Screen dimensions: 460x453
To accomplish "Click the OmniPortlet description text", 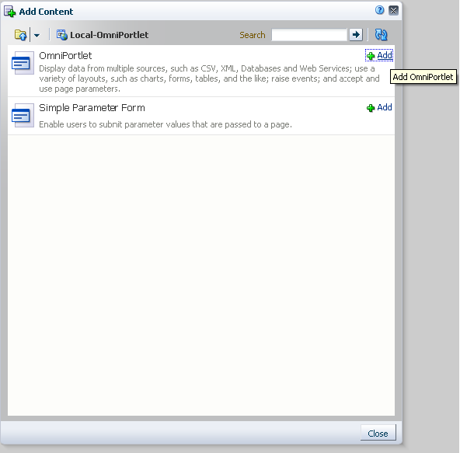I will (x=209, y=78).
